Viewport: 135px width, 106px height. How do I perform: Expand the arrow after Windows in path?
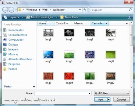click(x=40, y=10)
